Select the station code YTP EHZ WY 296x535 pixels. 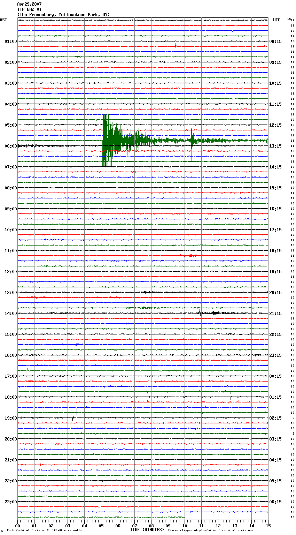coord(30,9)
